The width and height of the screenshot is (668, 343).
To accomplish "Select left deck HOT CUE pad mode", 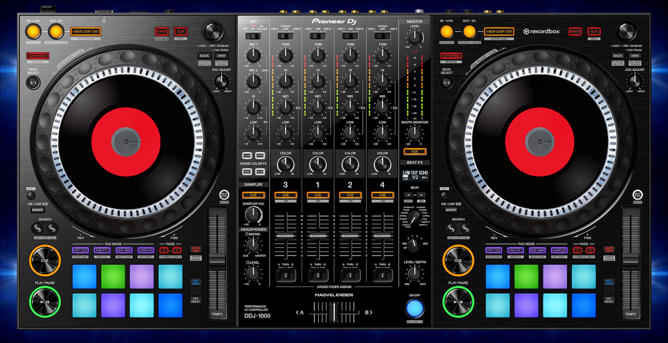I will [80, 250].
